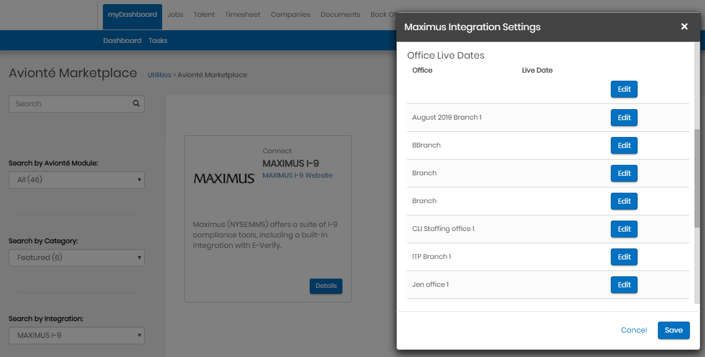The width and height of the screenshot is (705, 357).
Task: Close the Maximus Integration Settings dialog
Action: [684, 27]
